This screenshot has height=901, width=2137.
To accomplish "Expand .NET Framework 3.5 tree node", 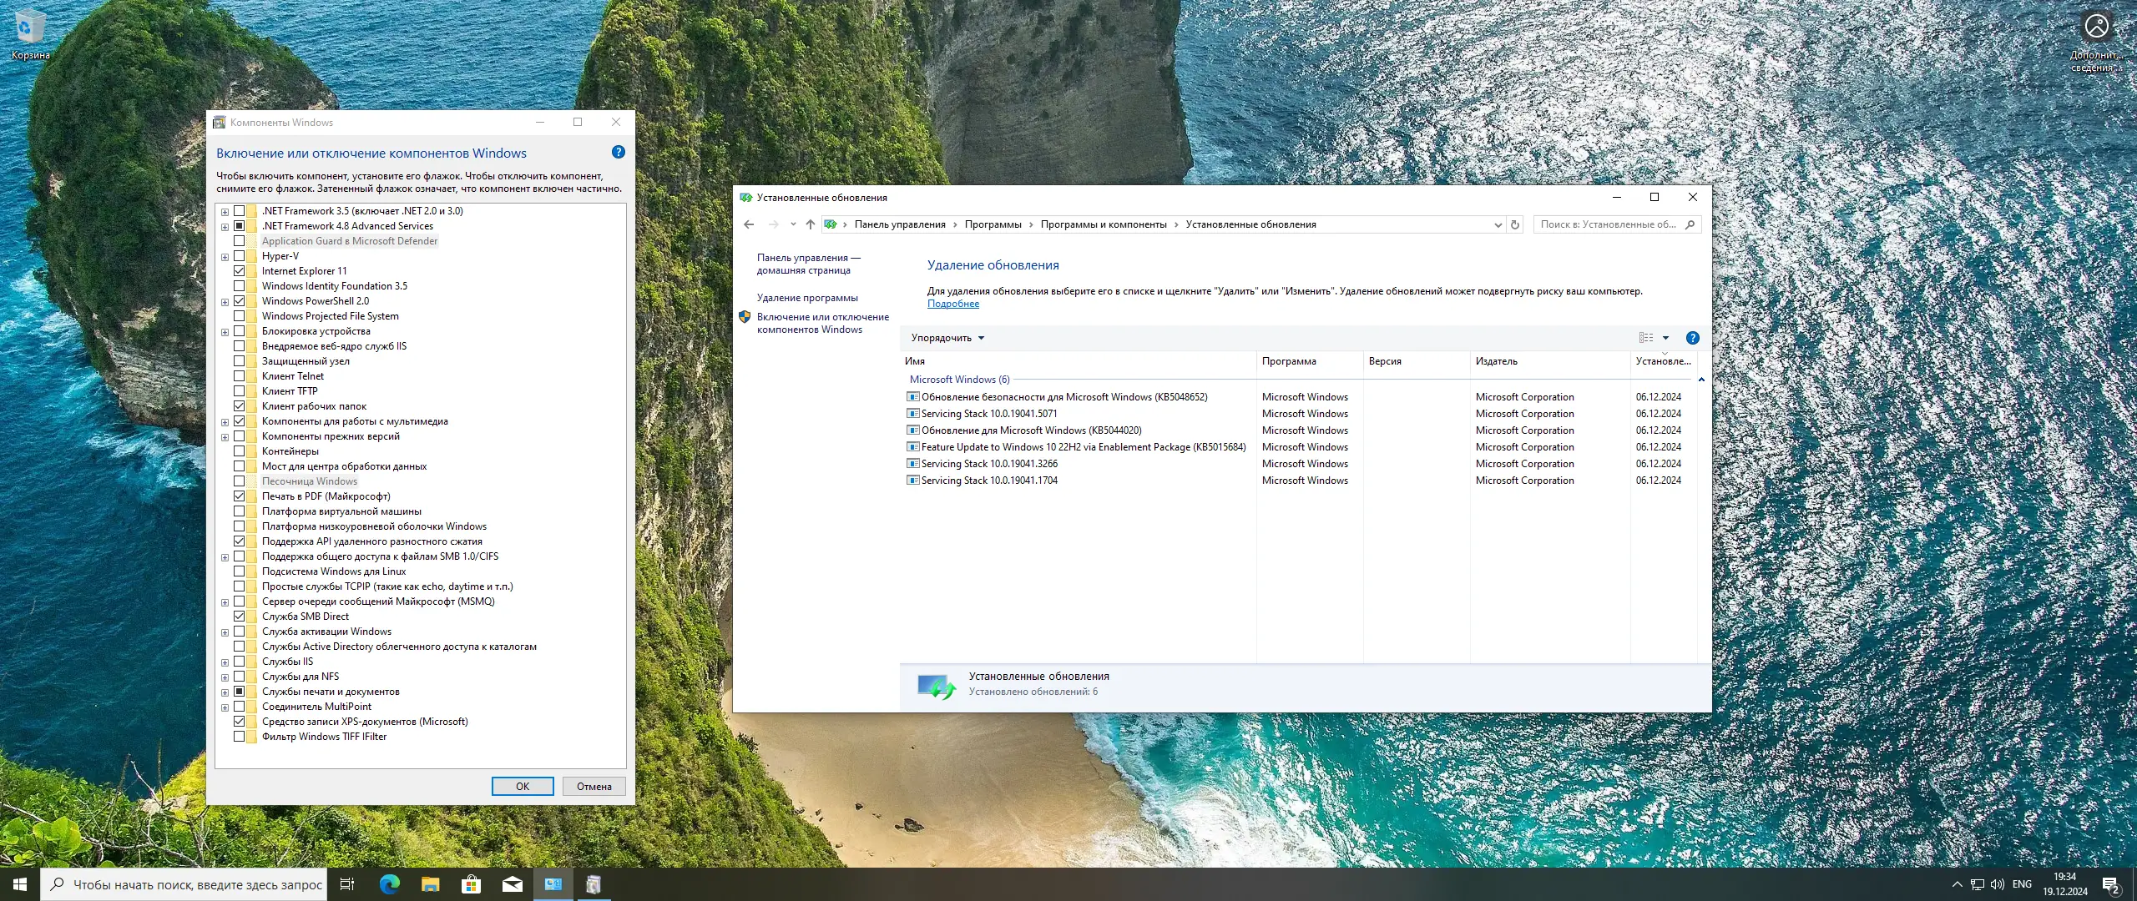I will click(225, 212).
